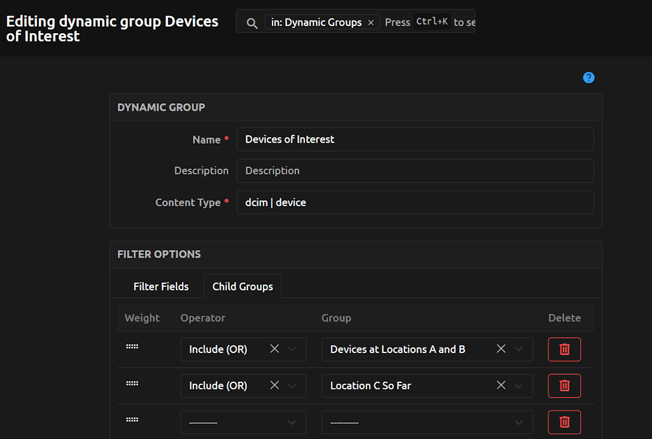Remove the 'in: Dynamic Groups' search chip

(371, 22)
